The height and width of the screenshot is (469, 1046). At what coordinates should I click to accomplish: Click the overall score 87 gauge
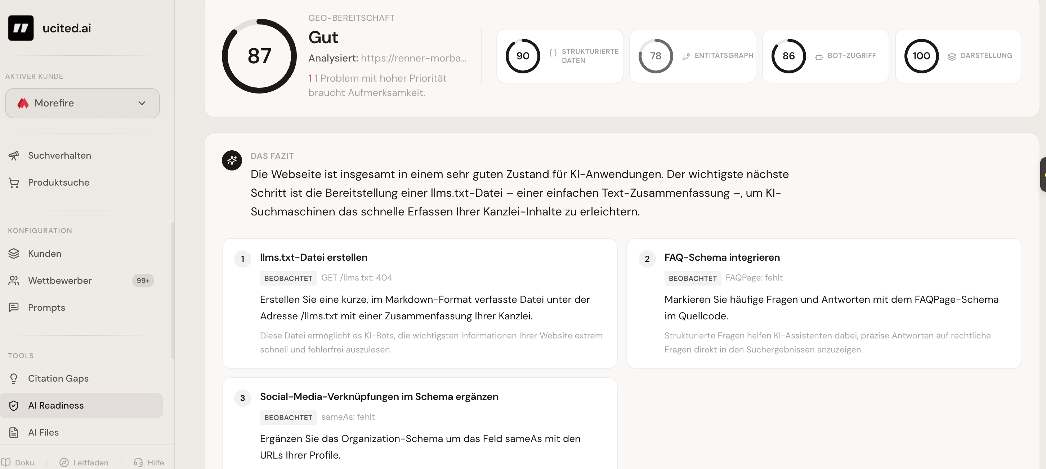click(259, 56)
